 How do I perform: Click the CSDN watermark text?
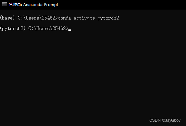pos(155,120)
